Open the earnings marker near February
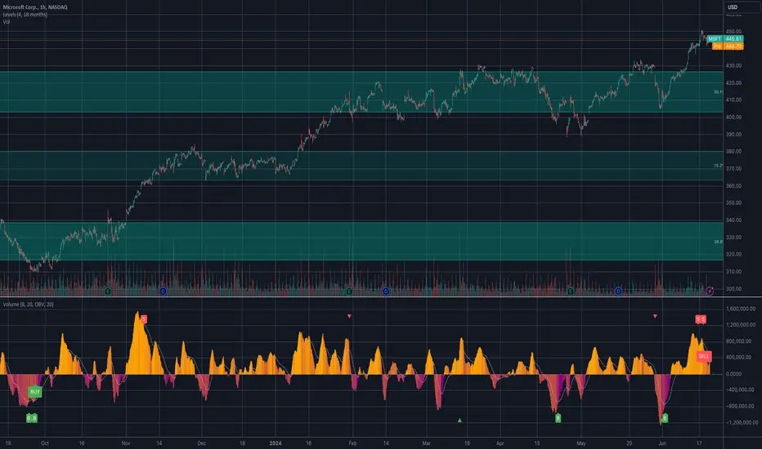Image resolution: width=762 pixels, height=449 pixels. point(349,291)
